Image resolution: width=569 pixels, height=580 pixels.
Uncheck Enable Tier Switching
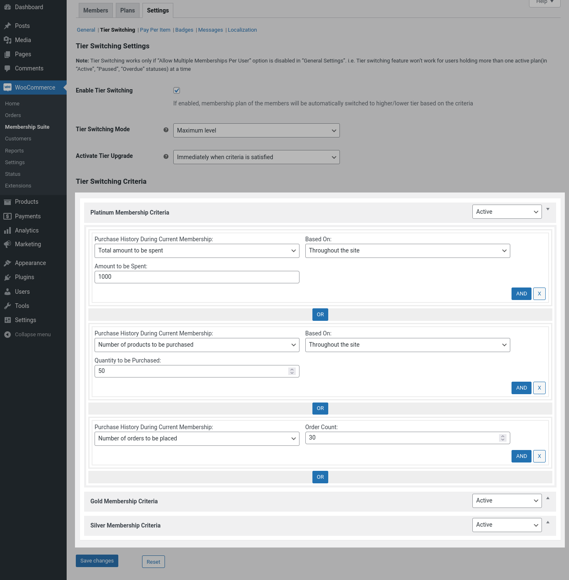tap(177, 90)
